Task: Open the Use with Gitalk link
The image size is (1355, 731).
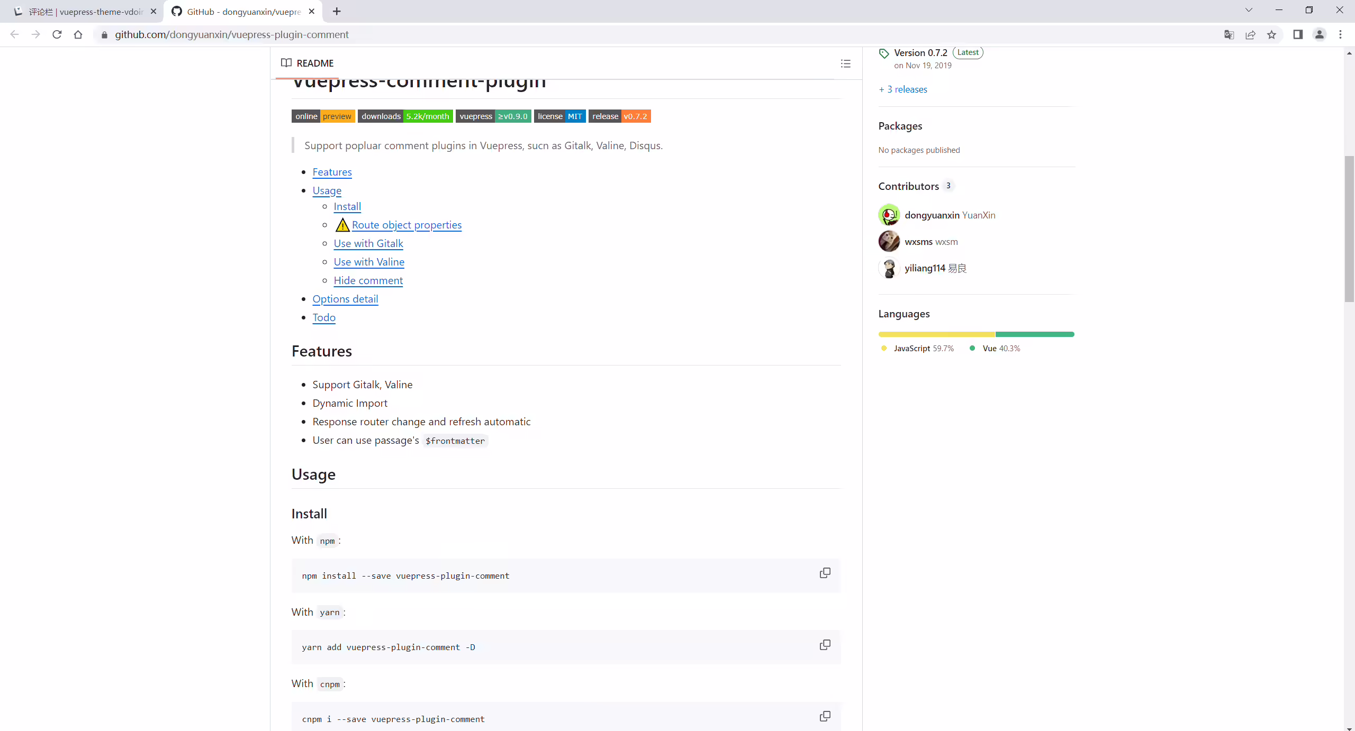Action: coord(368,243)
